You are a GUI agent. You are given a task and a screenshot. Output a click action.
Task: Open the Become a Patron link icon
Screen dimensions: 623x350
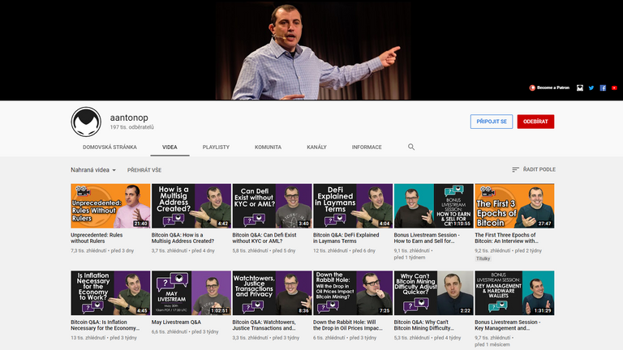click(532, 87)
